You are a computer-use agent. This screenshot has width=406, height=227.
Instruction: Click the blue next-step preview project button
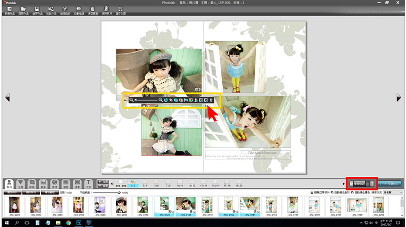coord(390,184)
